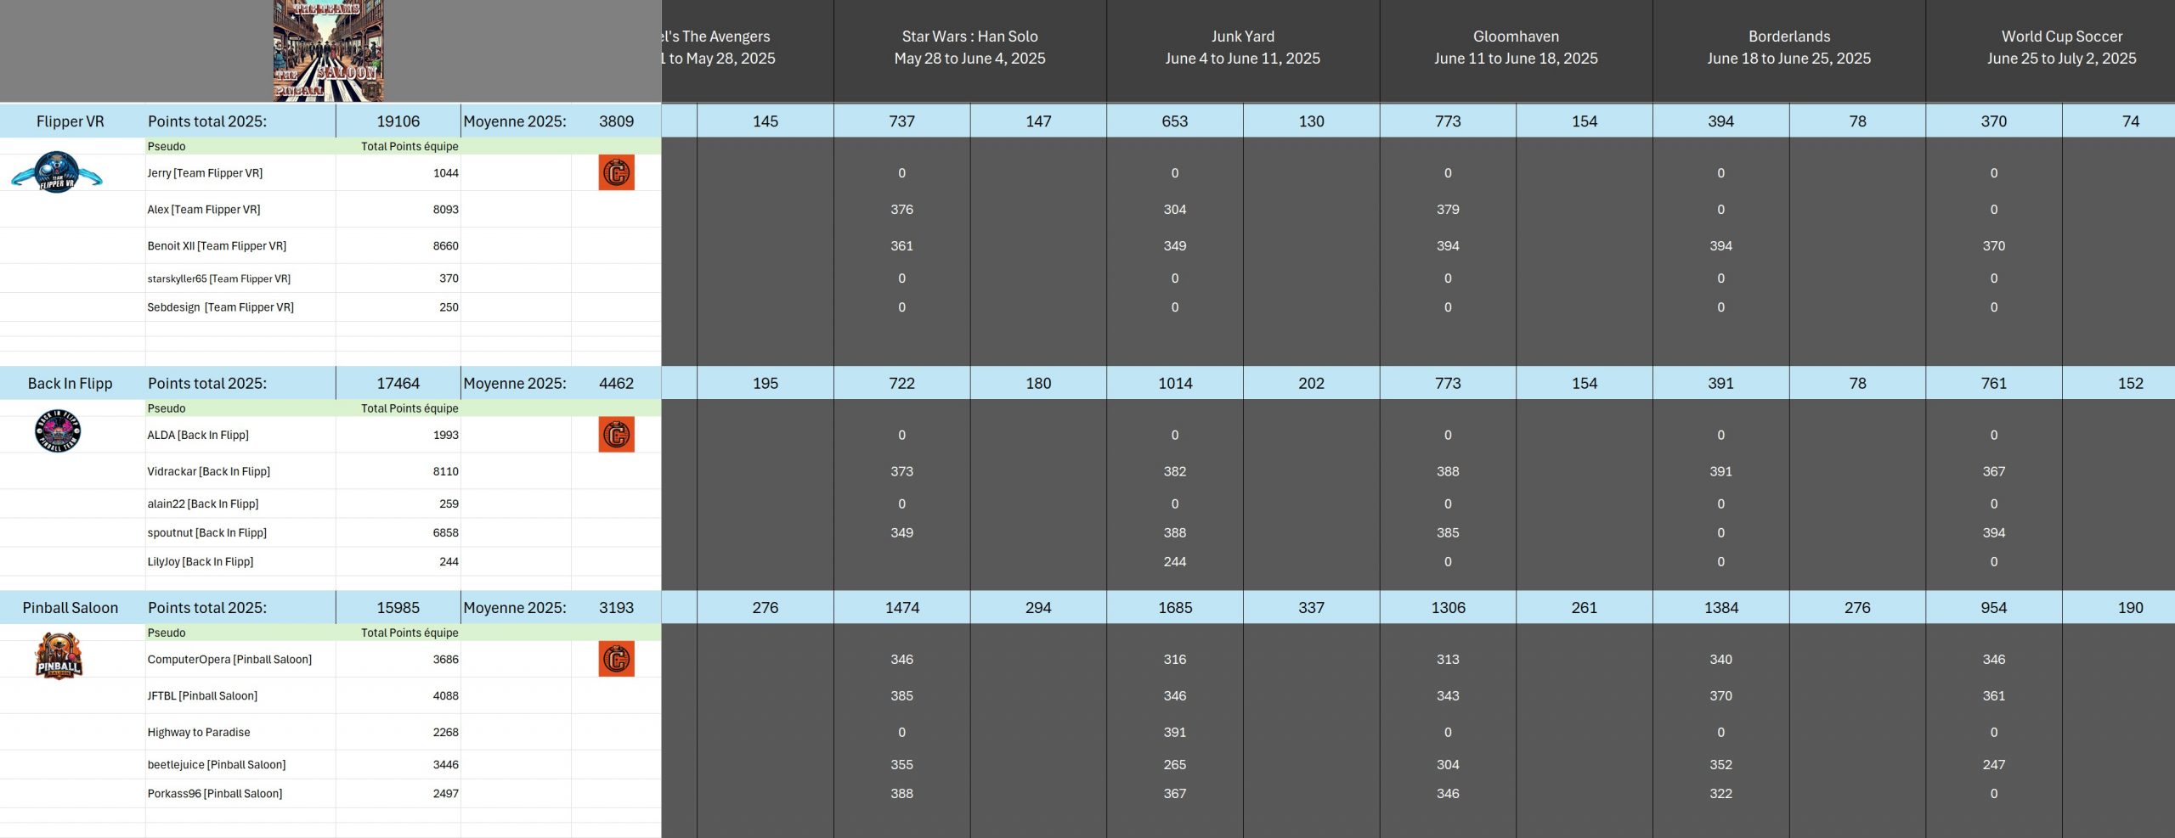Click the orange badge beside ComputerOpera

[x=616, y=659]
